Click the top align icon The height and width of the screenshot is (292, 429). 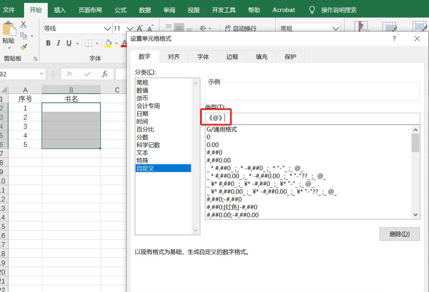tap(168, 27)
